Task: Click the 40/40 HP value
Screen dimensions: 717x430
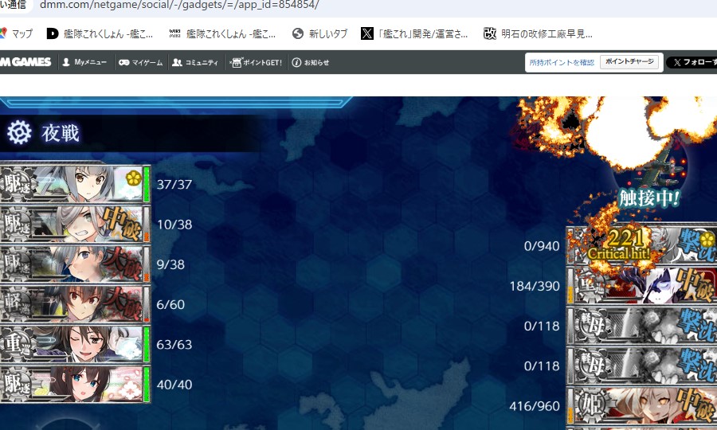Action: (174, 385)
